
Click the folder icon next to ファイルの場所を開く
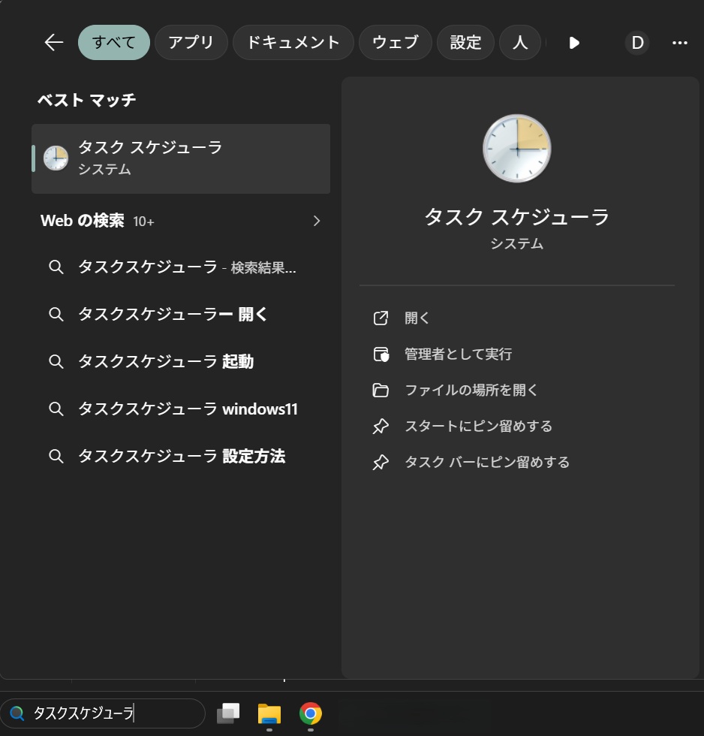pos(381,390)
